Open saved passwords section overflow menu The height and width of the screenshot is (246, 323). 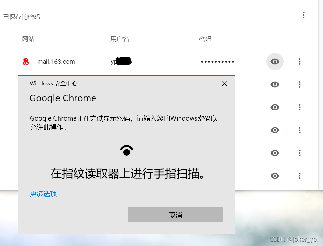304,15
